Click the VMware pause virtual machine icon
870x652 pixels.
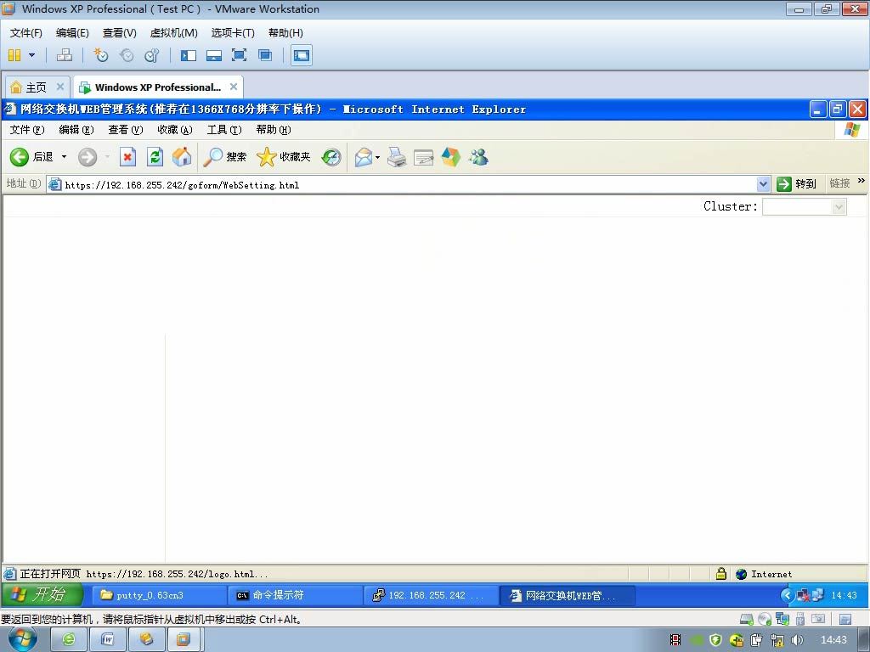pyautogui.click(x=14, y=55)
